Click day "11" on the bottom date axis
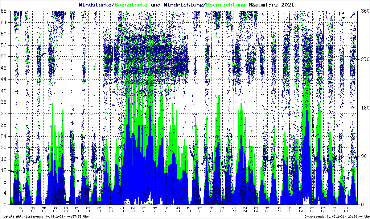Viewport: 370px width, 219px height. click(122, 209)
